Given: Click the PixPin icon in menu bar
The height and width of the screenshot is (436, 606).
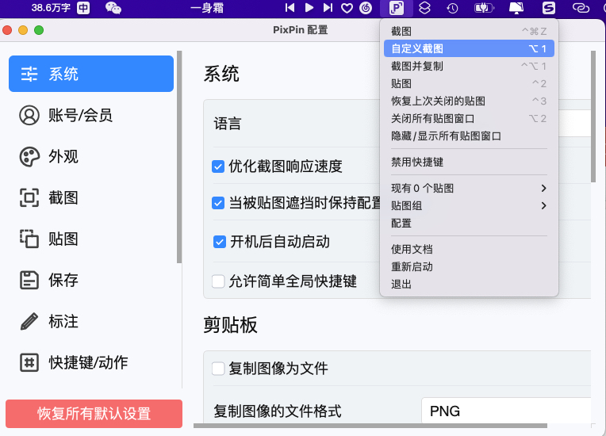Looking at the screenshot, I should pyautogui.click(x=396, y=8).
